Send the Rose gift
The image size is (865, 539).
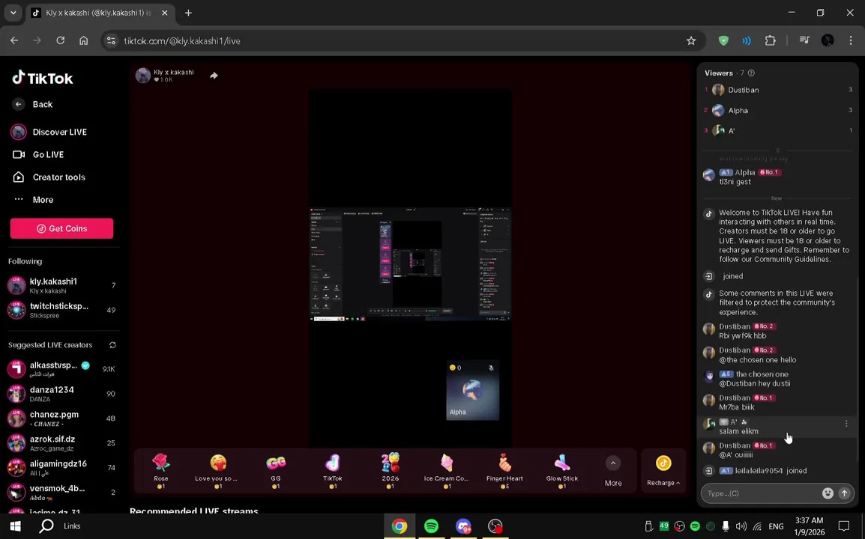[161, 470]
